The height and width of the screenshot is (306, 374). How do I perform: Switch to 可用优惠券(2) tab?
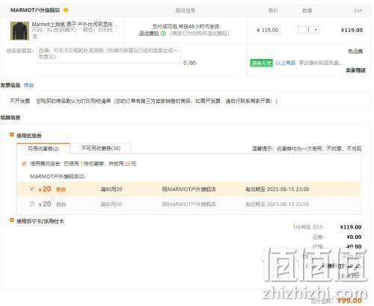pyautogui.click(x=43, y=149)
